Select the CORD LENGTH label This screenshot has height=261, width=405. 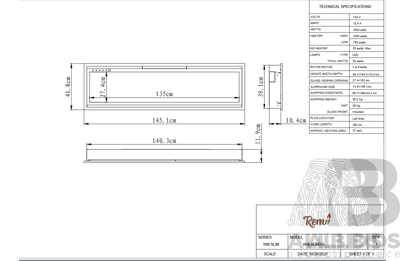click(x=321, y=125)
